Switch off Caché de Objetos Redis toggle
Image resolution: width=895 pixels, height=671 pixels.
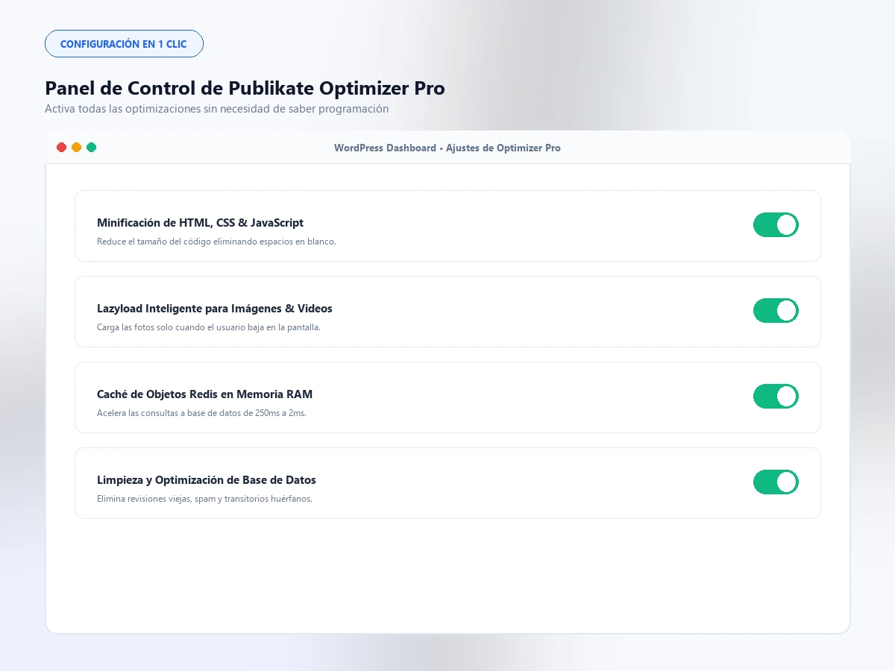click(x=776, y=396)
